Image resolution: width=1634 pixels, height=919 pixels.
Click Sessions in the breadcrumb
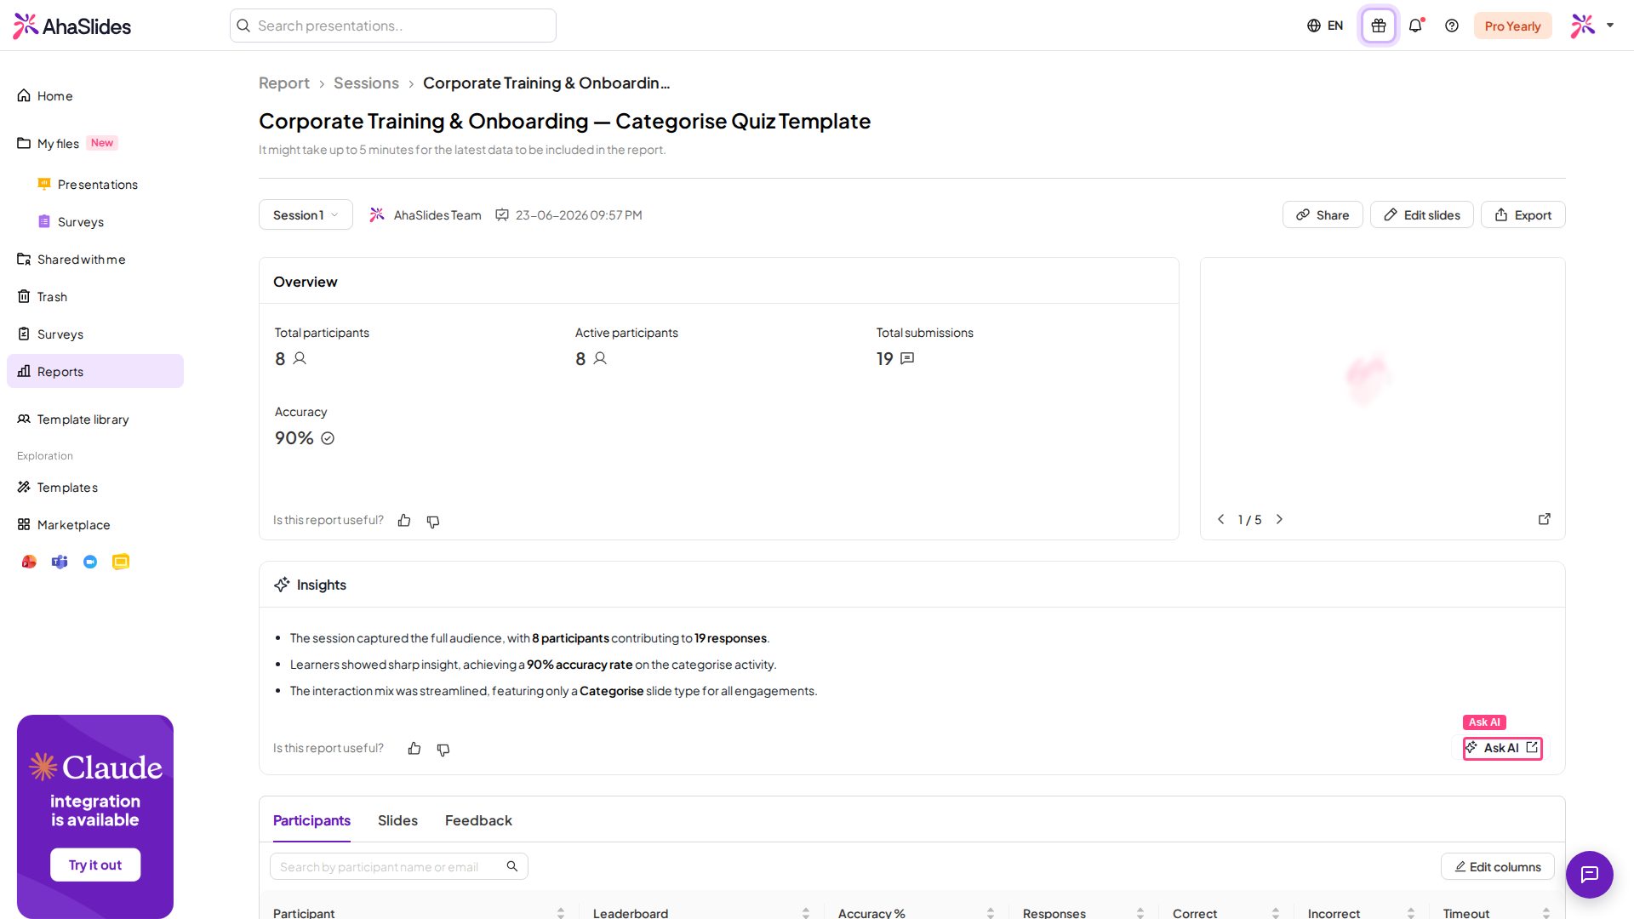click(366, 83)
